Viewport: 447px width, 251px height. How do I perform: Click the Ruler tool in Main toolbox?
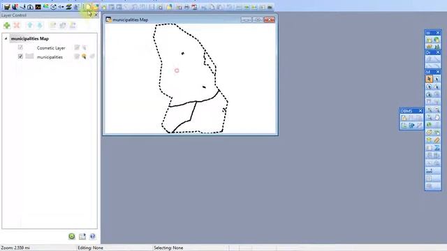pyautogui.click(x=437, y=140)
